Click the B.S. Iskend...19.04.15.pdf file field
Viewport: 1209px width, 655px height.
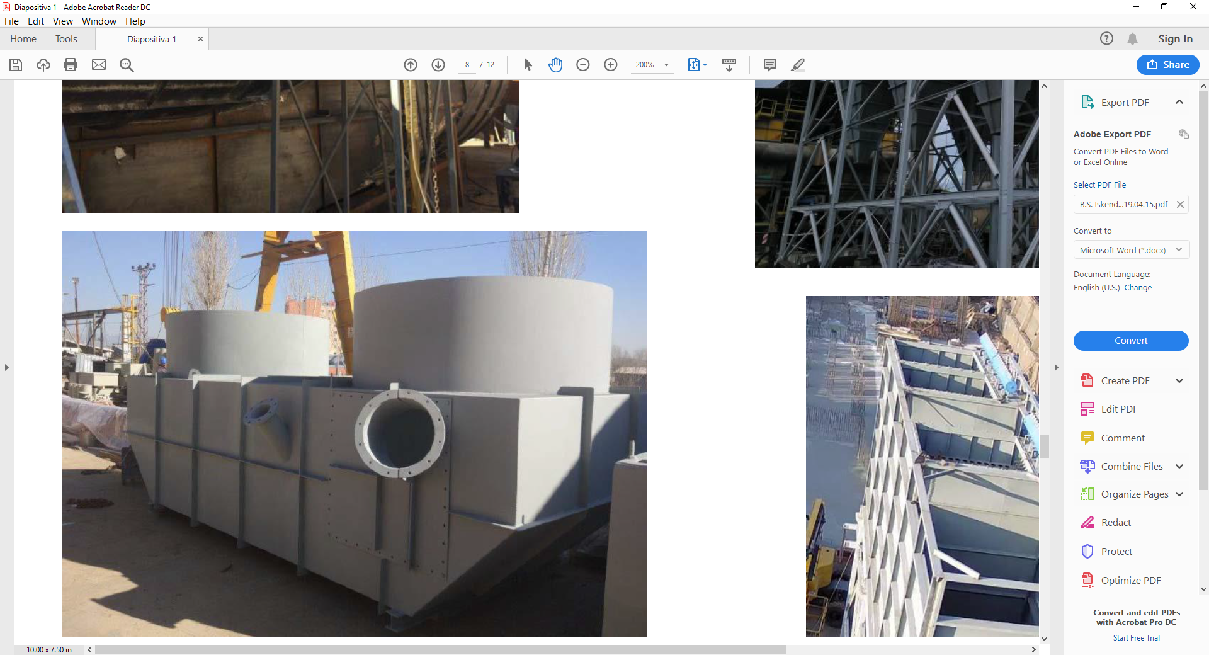(1131, 204)
